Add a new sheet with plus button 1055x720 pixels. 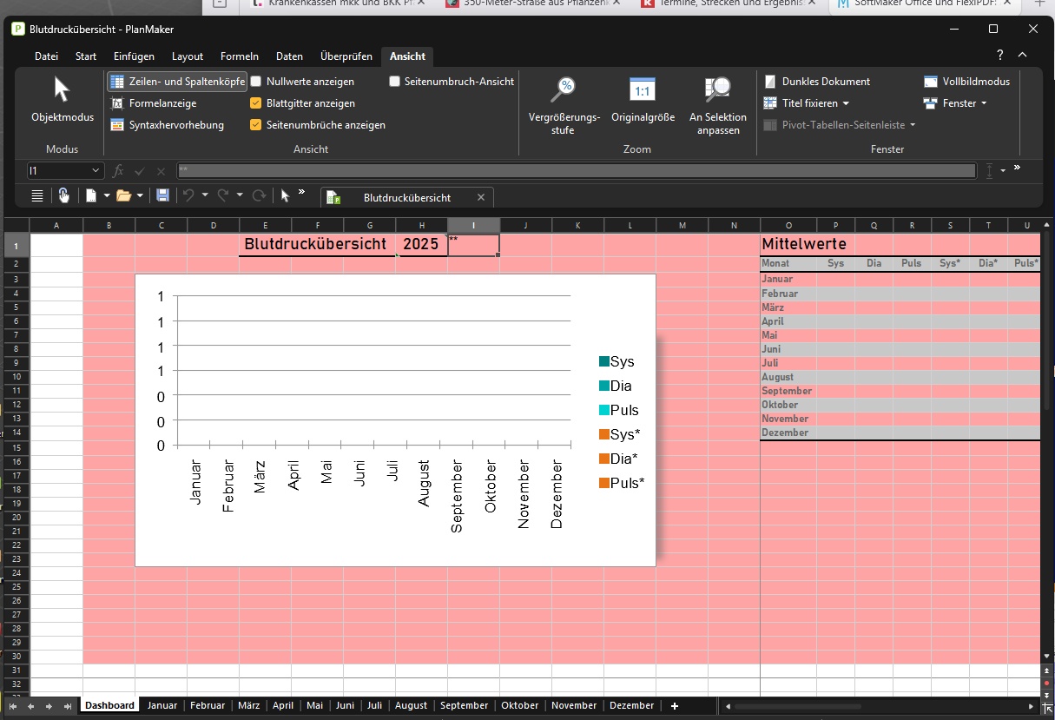[x=675, y=705]
